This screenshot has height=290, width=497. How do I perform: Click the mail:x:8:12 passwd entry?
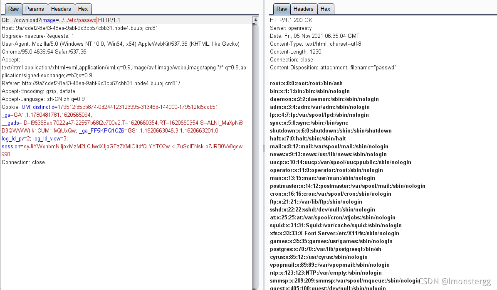coord(329,147)
